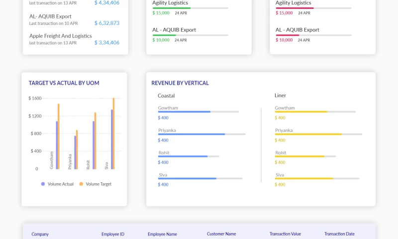Image resolution: width=398 pixels, height=239 pixels.
Task: Click Siva's orange target bar in chart
Action: 113,133
